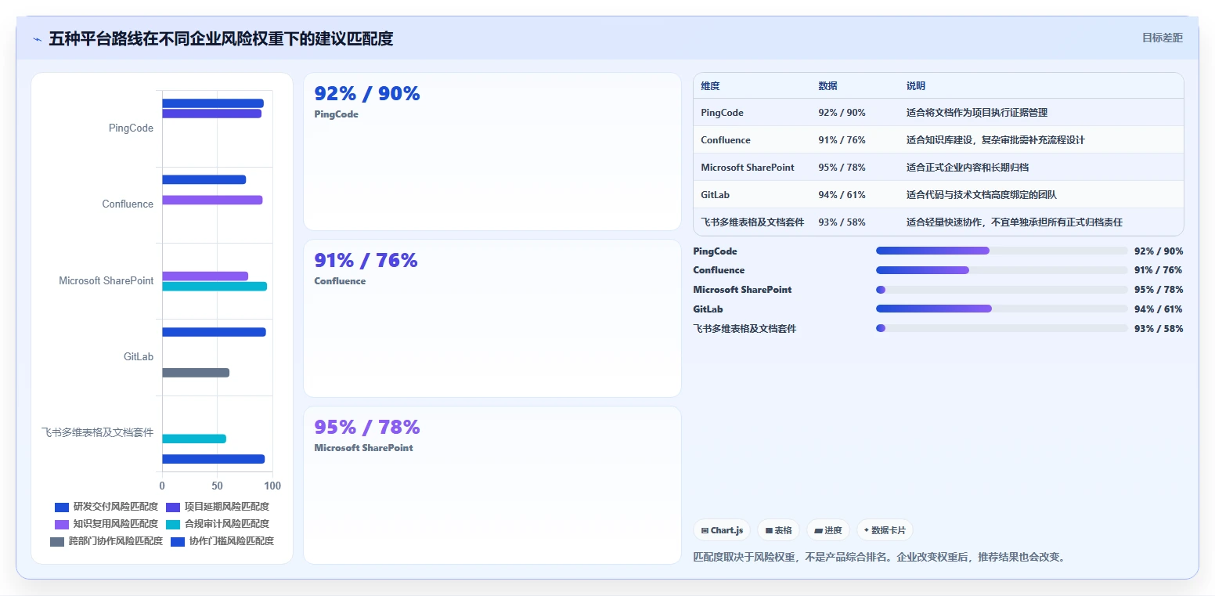Toggle the 研发交付风险匹配度 legend swatch

pos(62,507)
